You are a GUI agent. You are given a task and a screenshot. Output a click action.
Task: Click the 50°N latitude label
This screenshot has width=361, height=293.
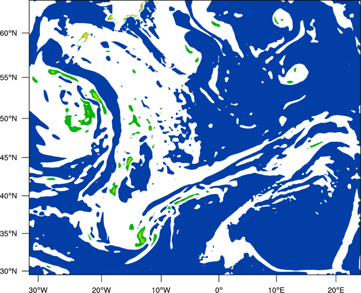click(9, 119)
